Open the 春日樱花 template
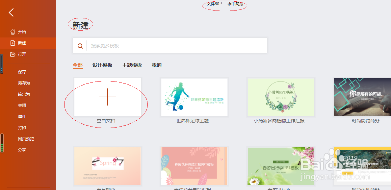 point(108,166)
